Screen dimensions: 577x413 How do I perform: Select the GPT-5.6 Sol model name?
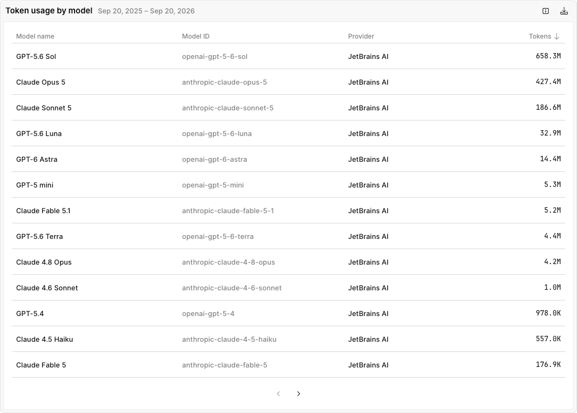36,57
